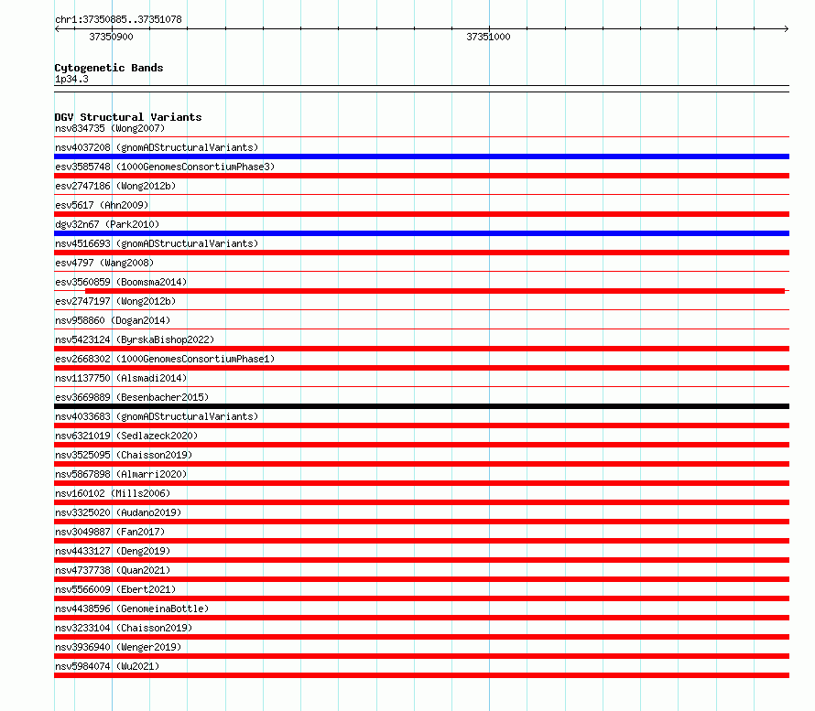815x711 pixels.
Task: Open variant nsv3325020 (Audano2019)
Action: 118,512
